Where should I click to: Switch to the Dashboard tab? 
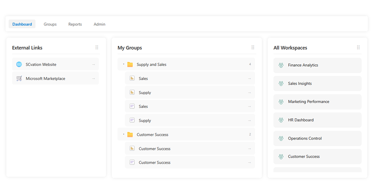point(22,24)
